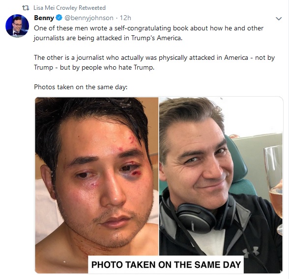The height and width of the screenshot is (279, 289).
Task: Click the 'PHOTO TAKEN ON THE SAME DAY' caption
Action: click(166, 264)
